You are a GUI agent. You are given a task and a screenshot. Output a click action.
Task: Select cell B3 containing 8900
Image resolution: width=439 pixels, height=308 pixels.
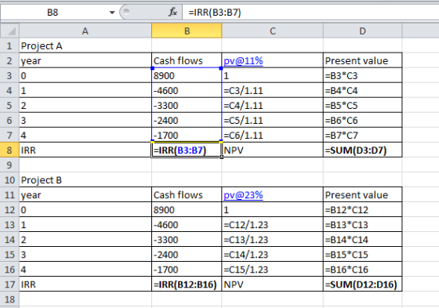187,75
